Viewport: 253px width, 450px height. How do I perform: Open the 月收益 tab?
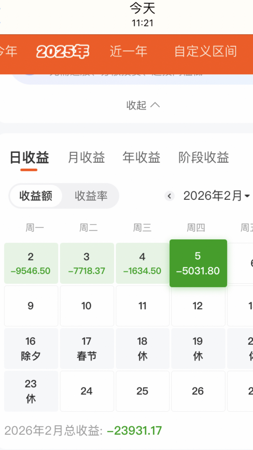(86, 158)
